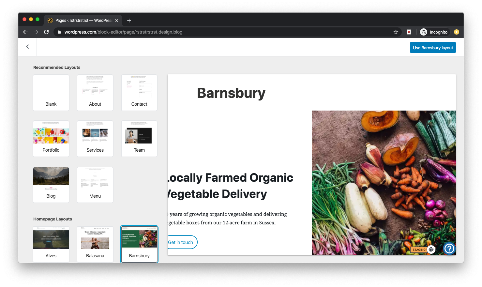The image size is (482, 287).
Task: Open a new browser tab
Action: pos(129,21)
